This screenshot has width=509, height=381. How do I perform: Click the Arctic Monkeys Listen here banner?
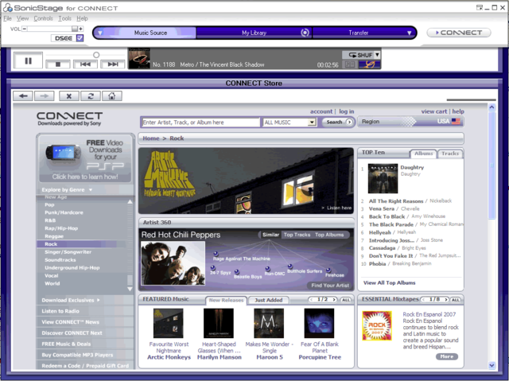246,181
